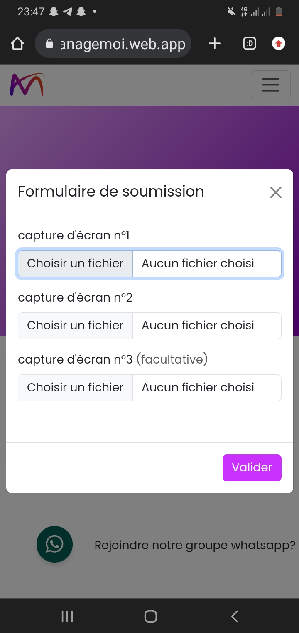
Task: Tap the lock icon in address bar
Action: (x=49, y=44)
